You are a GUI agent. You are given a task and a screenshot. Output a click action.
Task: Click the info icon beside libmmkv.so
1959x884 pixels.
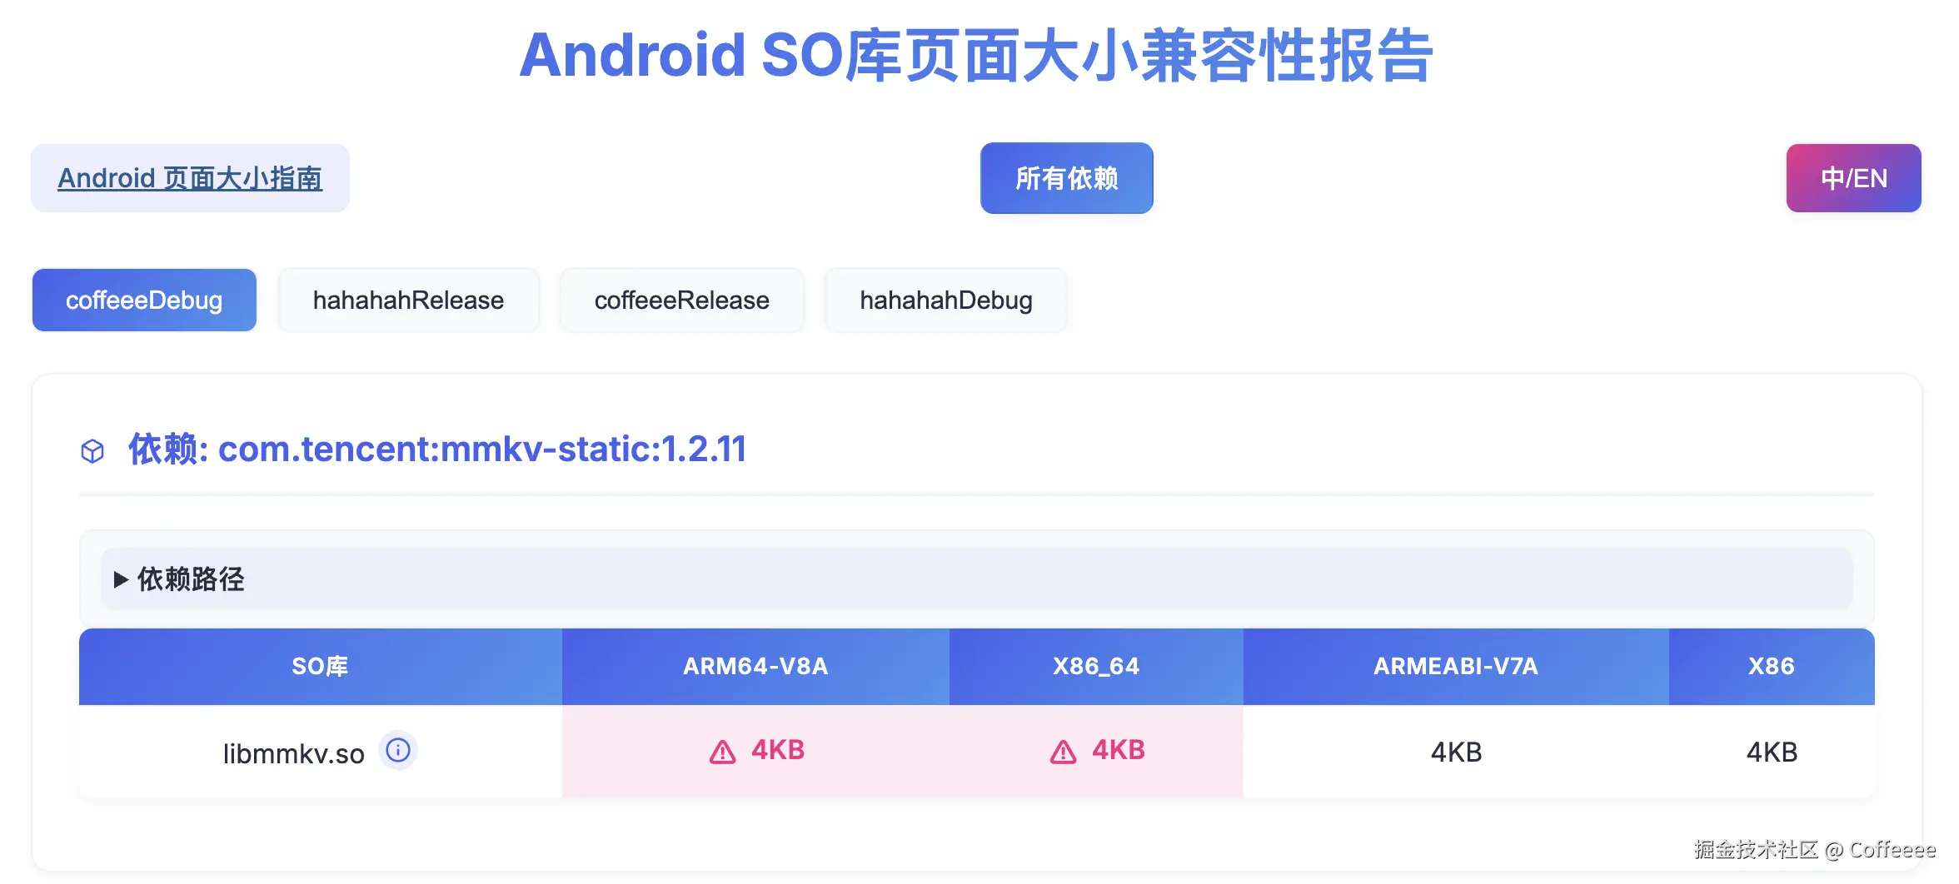(x=398, y=750)
